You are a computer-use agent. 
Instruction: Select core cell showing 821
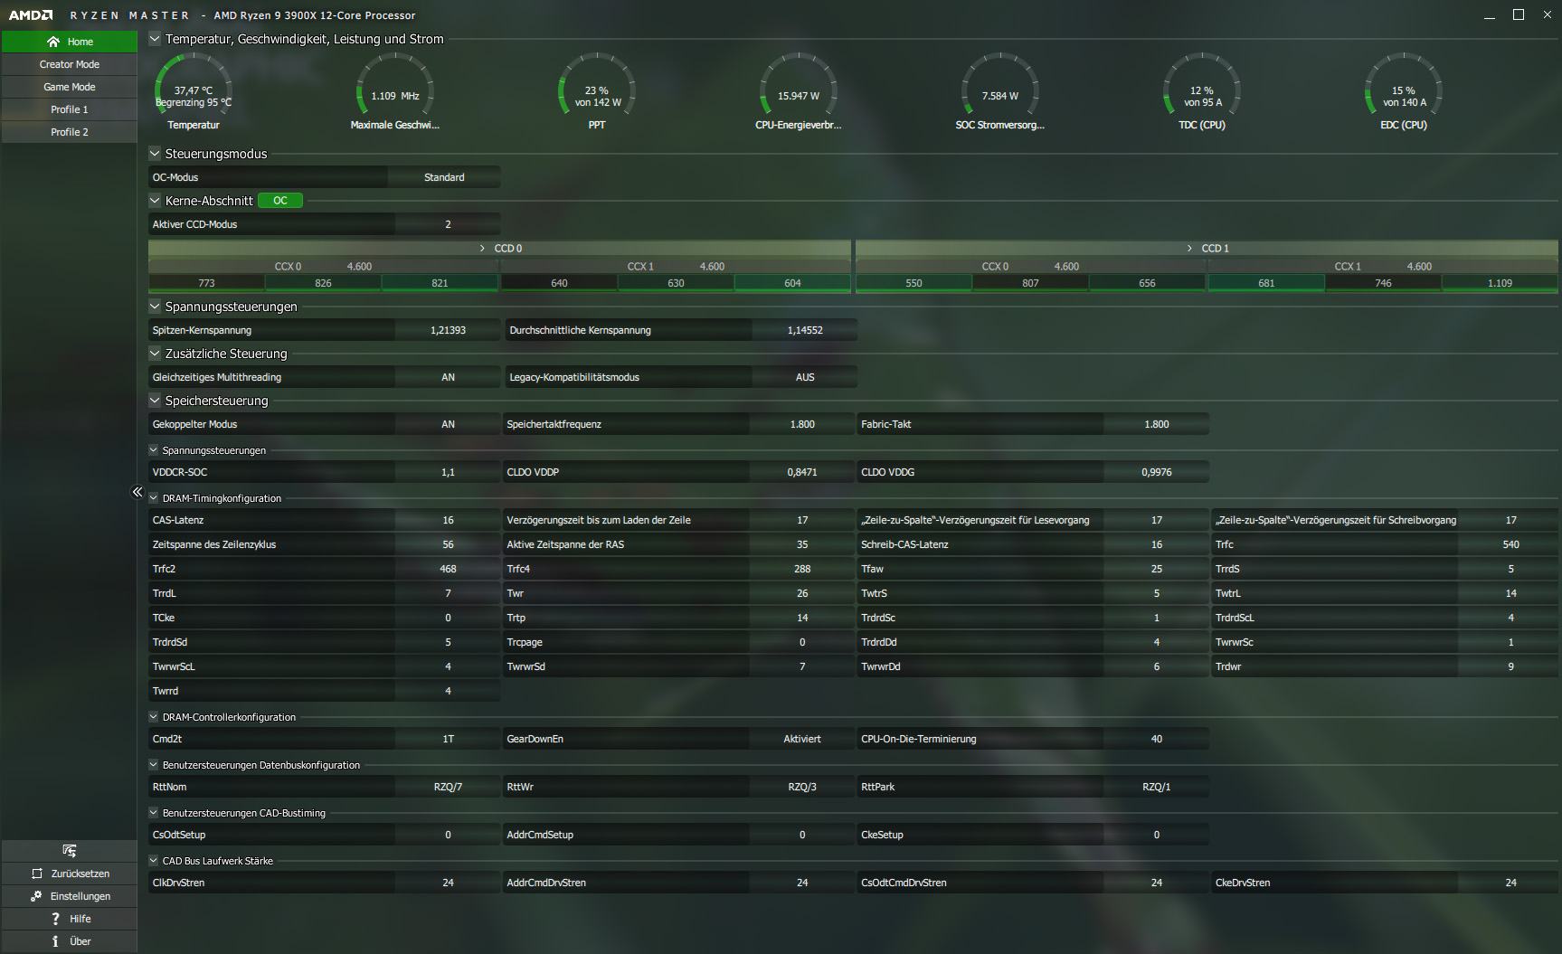[440, 283]
